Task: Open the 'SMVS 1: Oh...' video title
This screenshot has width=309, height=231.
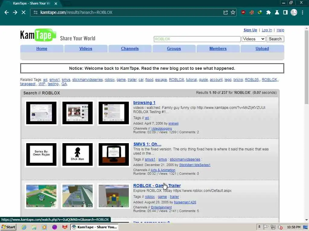Action: (x=147, y=144)
